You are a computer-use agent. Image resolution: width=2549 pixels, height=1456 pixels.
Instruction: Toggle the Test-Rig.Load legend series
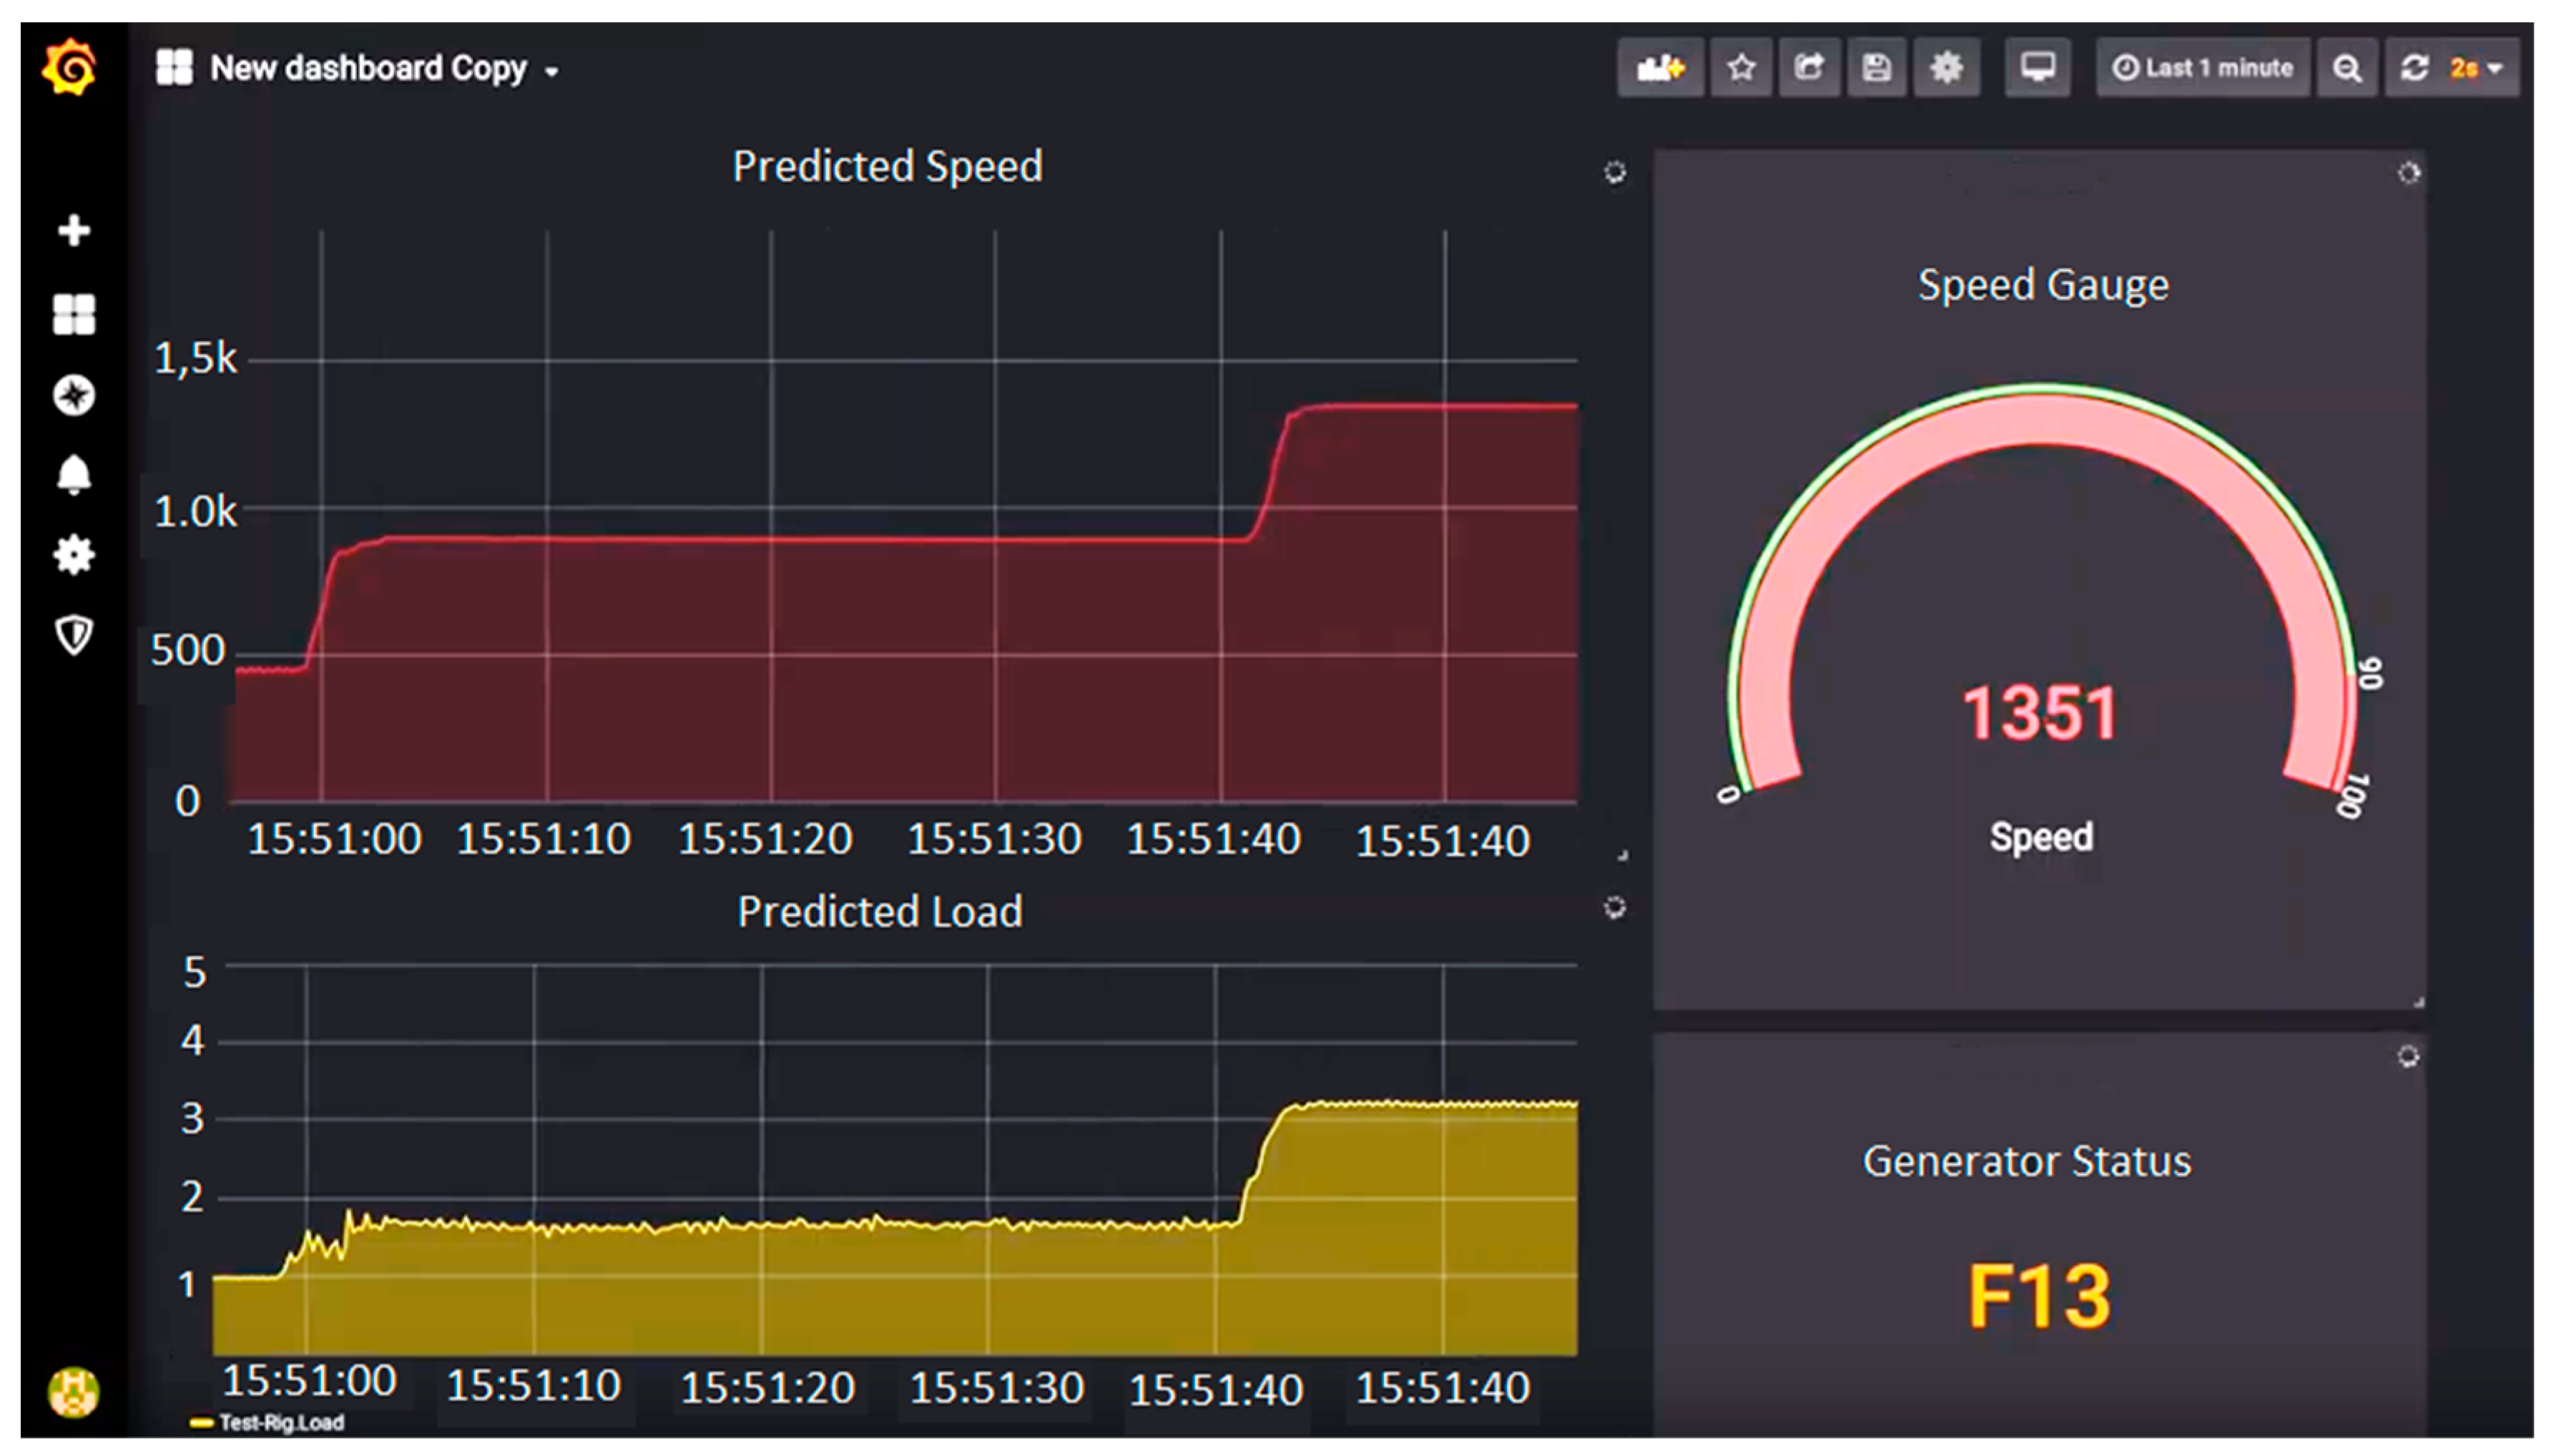tap(280, 1422)
